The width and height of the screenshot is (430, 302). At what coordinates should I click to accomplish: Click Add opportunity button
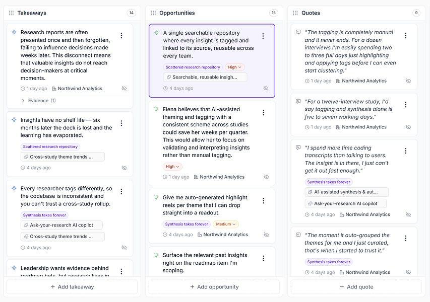coord(214,287)
